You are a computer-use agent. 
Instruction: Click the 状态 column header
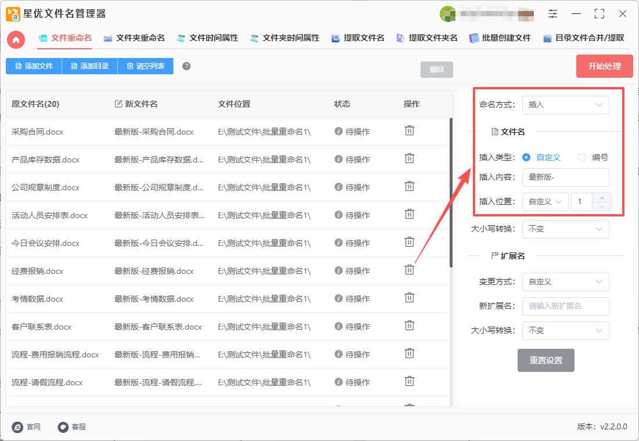coord(342,104)
